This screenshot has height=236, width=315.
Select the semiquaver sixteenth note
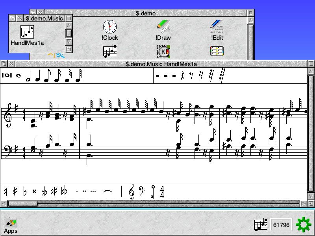[x=57, y=76]
